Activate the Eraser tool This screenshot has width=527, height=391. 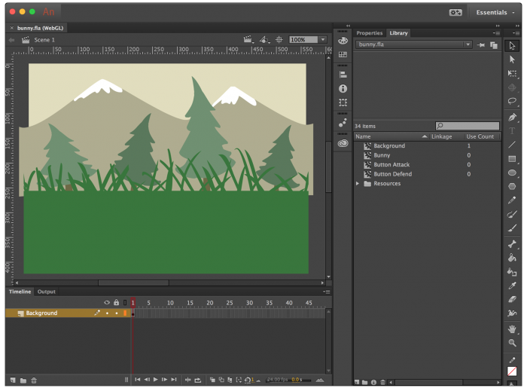coord(512,299)
